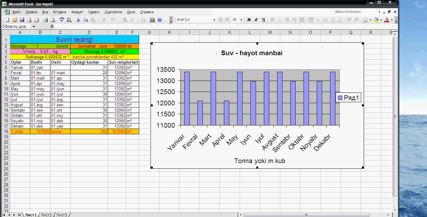Open the font size 16 dropdown
This screenshot has width=427, height=217.
point(241,20)
